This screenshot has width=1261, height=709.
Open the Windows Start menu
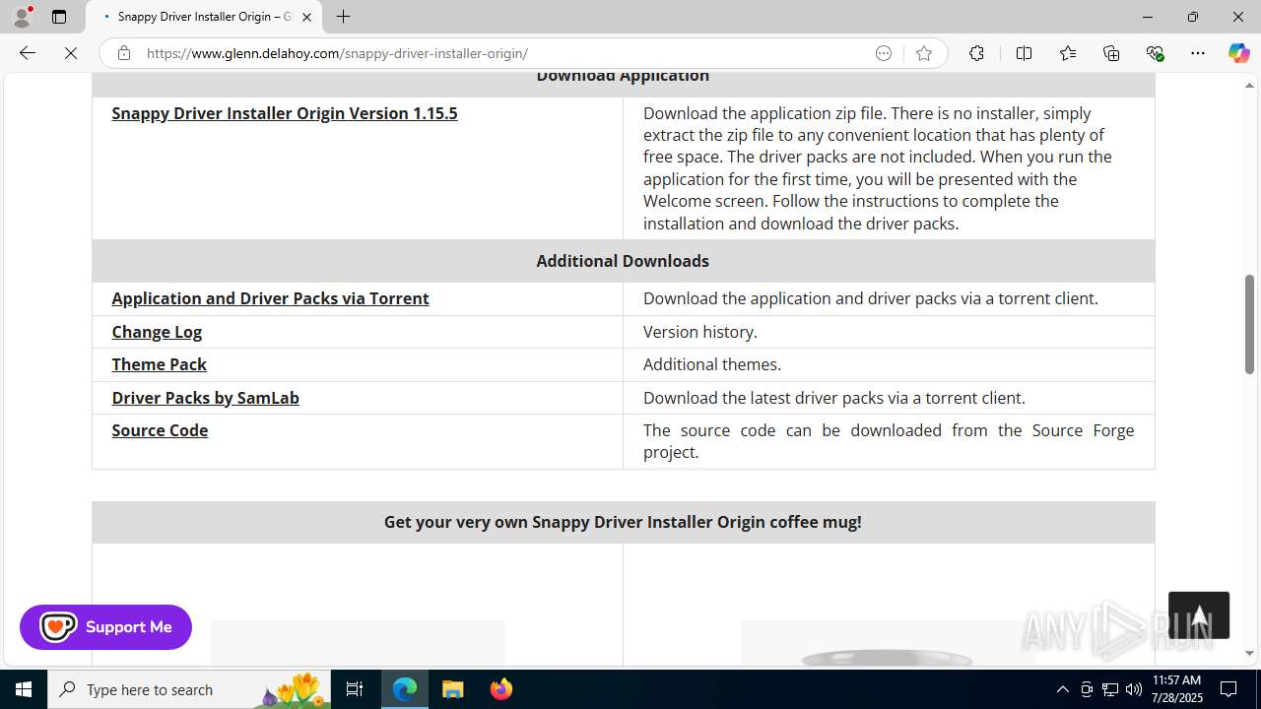[24, 689]
